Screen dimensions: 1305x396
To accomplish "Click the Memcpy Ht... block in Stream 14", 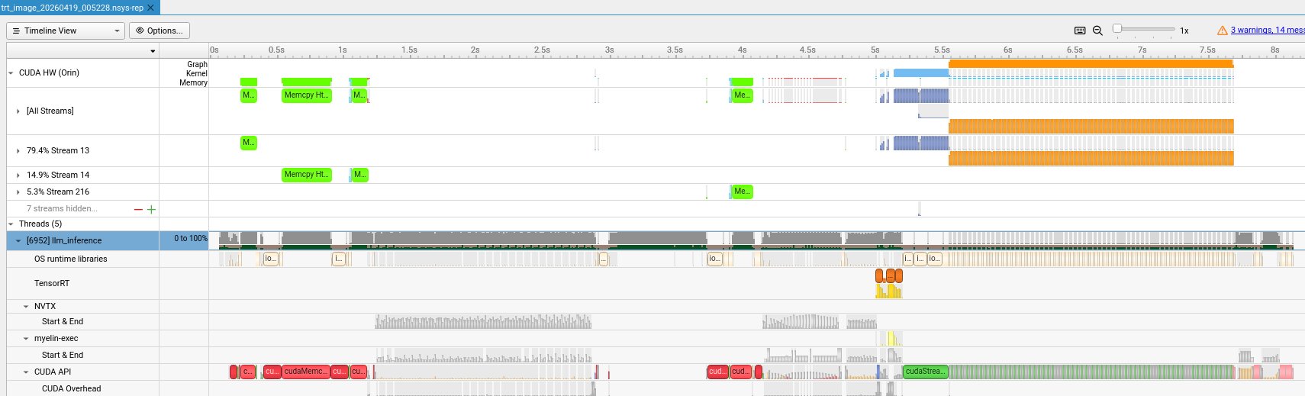I will tap(307, 175).
